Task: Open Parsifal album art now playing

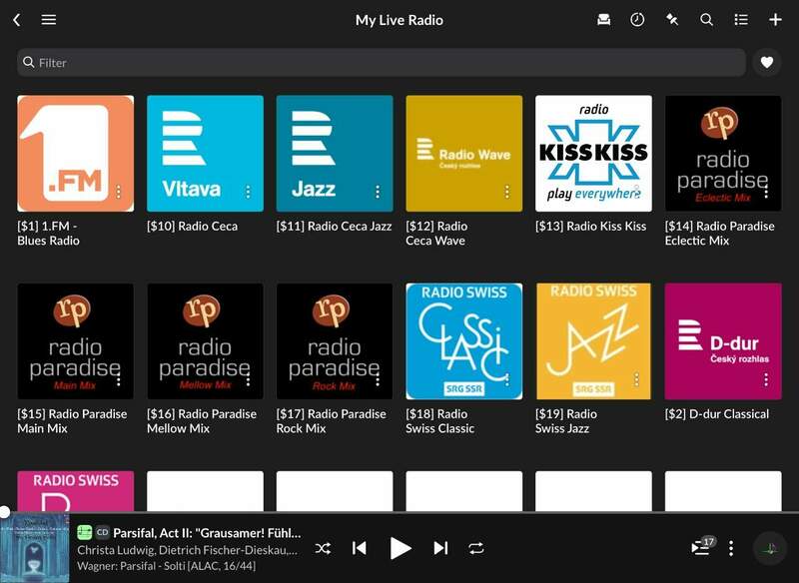Action: tap(35, 548)
